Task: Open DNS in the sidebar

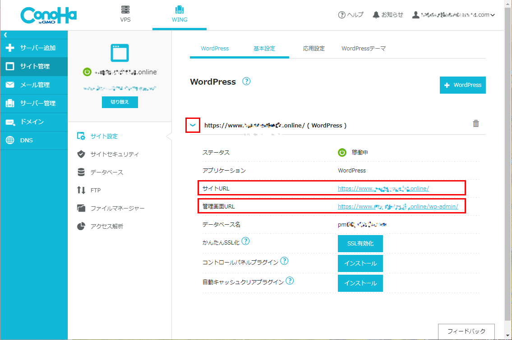Action: [34, 141]
